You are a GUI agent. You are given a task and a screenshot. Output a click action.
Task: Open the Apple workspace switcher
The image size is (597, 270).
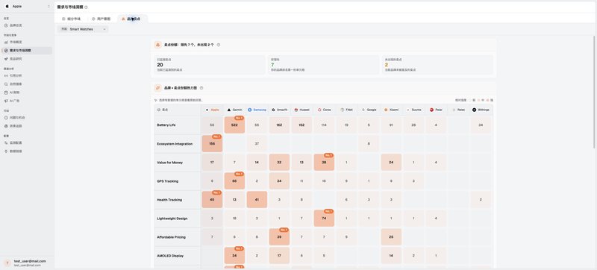(27, 7)
